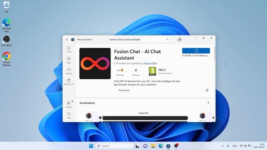Click the search magnifier icon in Store
Image resolution: width=267 pixels, height=150 pixels.
pos(167,40)
